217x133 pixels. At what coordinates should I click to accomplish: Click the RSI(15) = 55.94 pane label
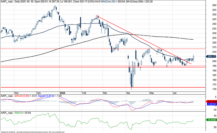(23, 113)
